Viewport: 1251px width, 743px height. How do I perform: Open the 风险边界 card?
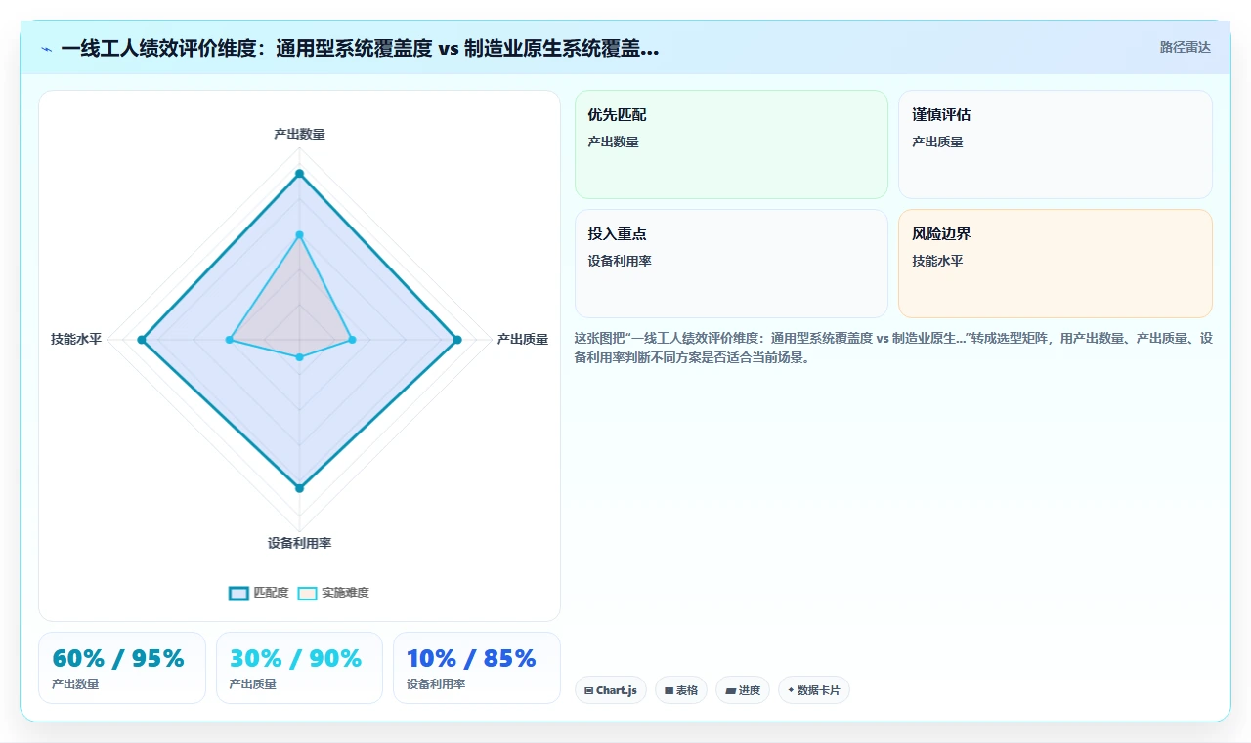pos(1056,264)
